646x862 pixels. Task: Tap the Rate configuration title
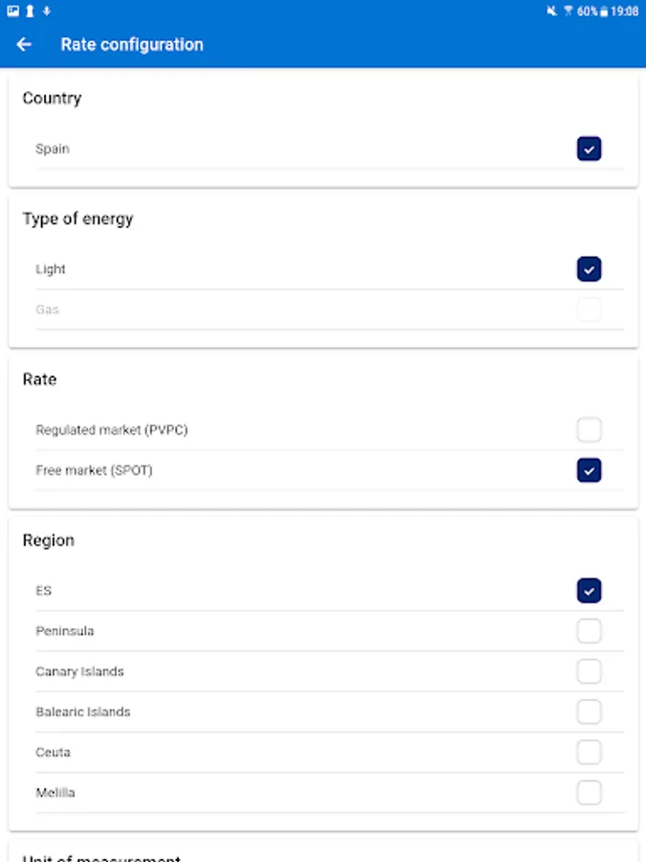click(132, 44)
